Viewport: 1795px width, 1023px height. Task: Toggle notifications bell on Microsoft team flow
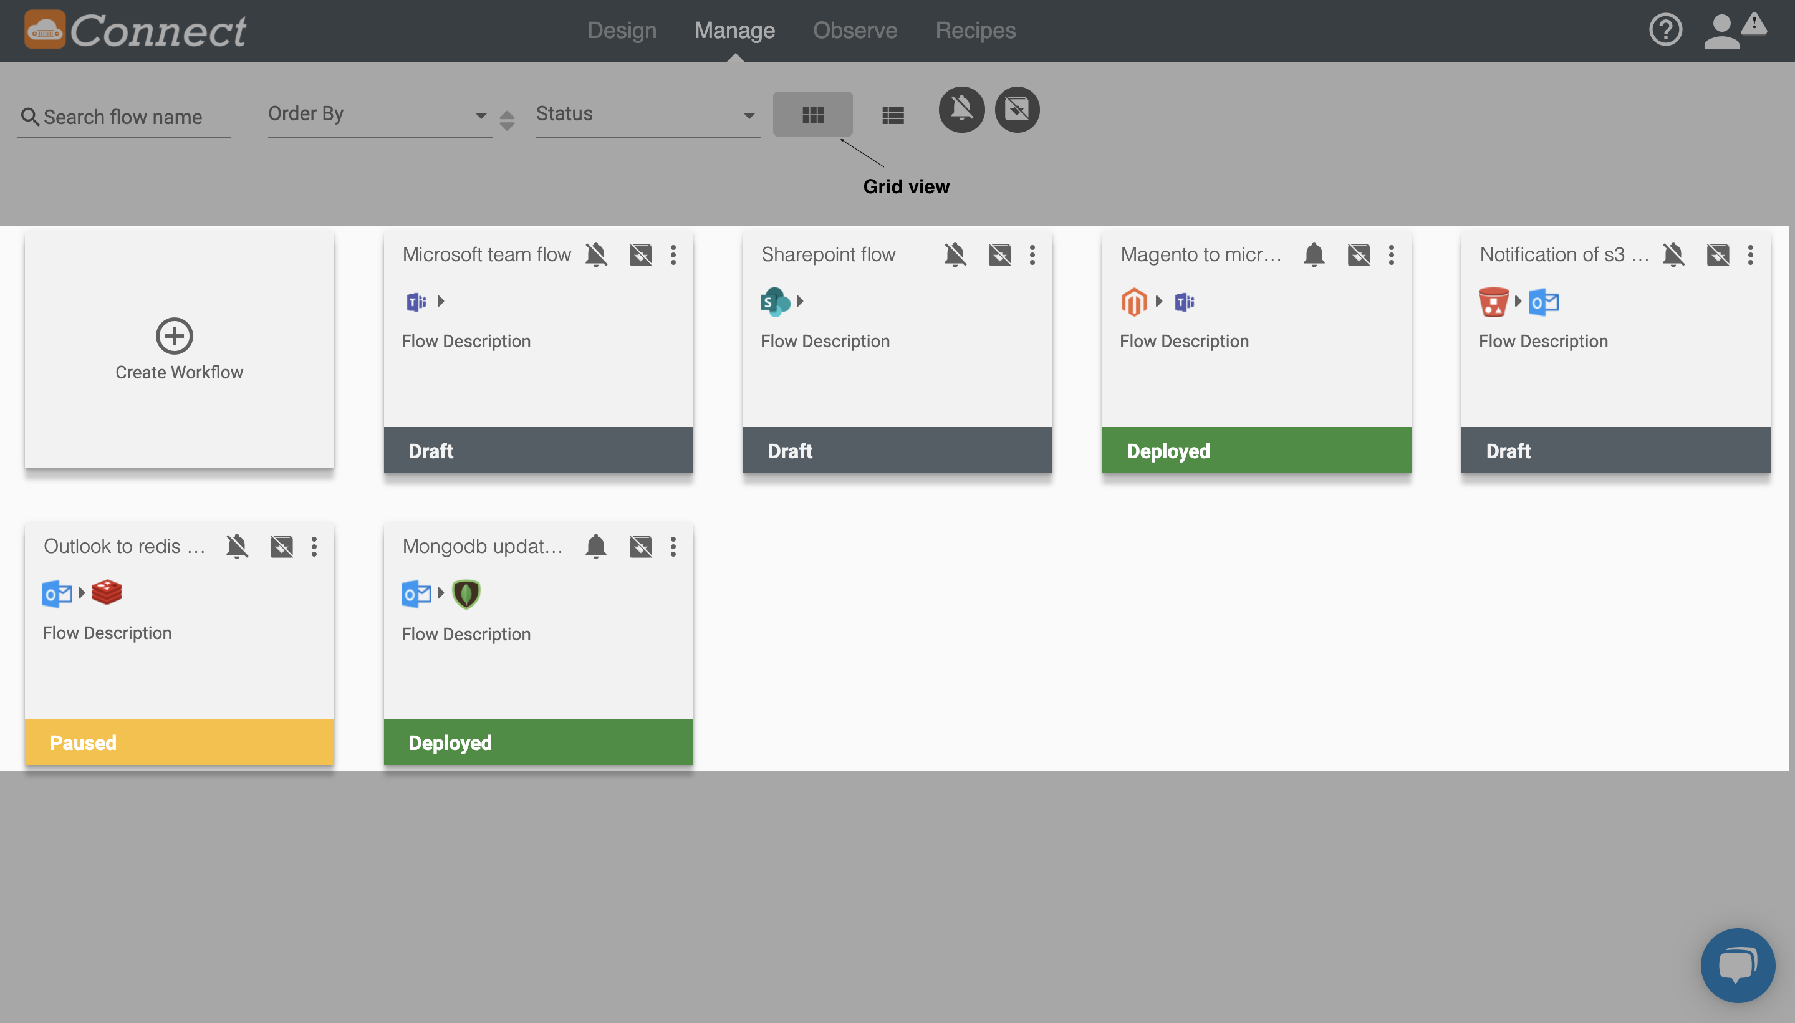click(595, 254)
